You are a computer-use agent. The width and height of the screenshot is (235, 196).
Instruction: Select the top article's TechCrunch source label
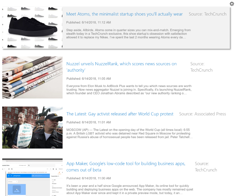207,14
